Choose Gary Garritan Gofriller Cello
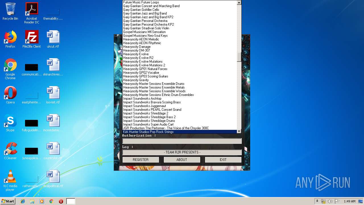 click(x=180, y=10)
